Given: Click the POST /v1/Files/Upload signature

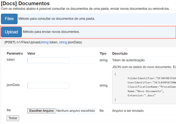Looking at the screenshot, I should click(x=43, y=42).
